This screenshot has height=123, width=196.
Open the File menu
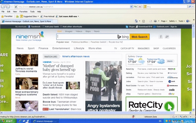point(3,12)
